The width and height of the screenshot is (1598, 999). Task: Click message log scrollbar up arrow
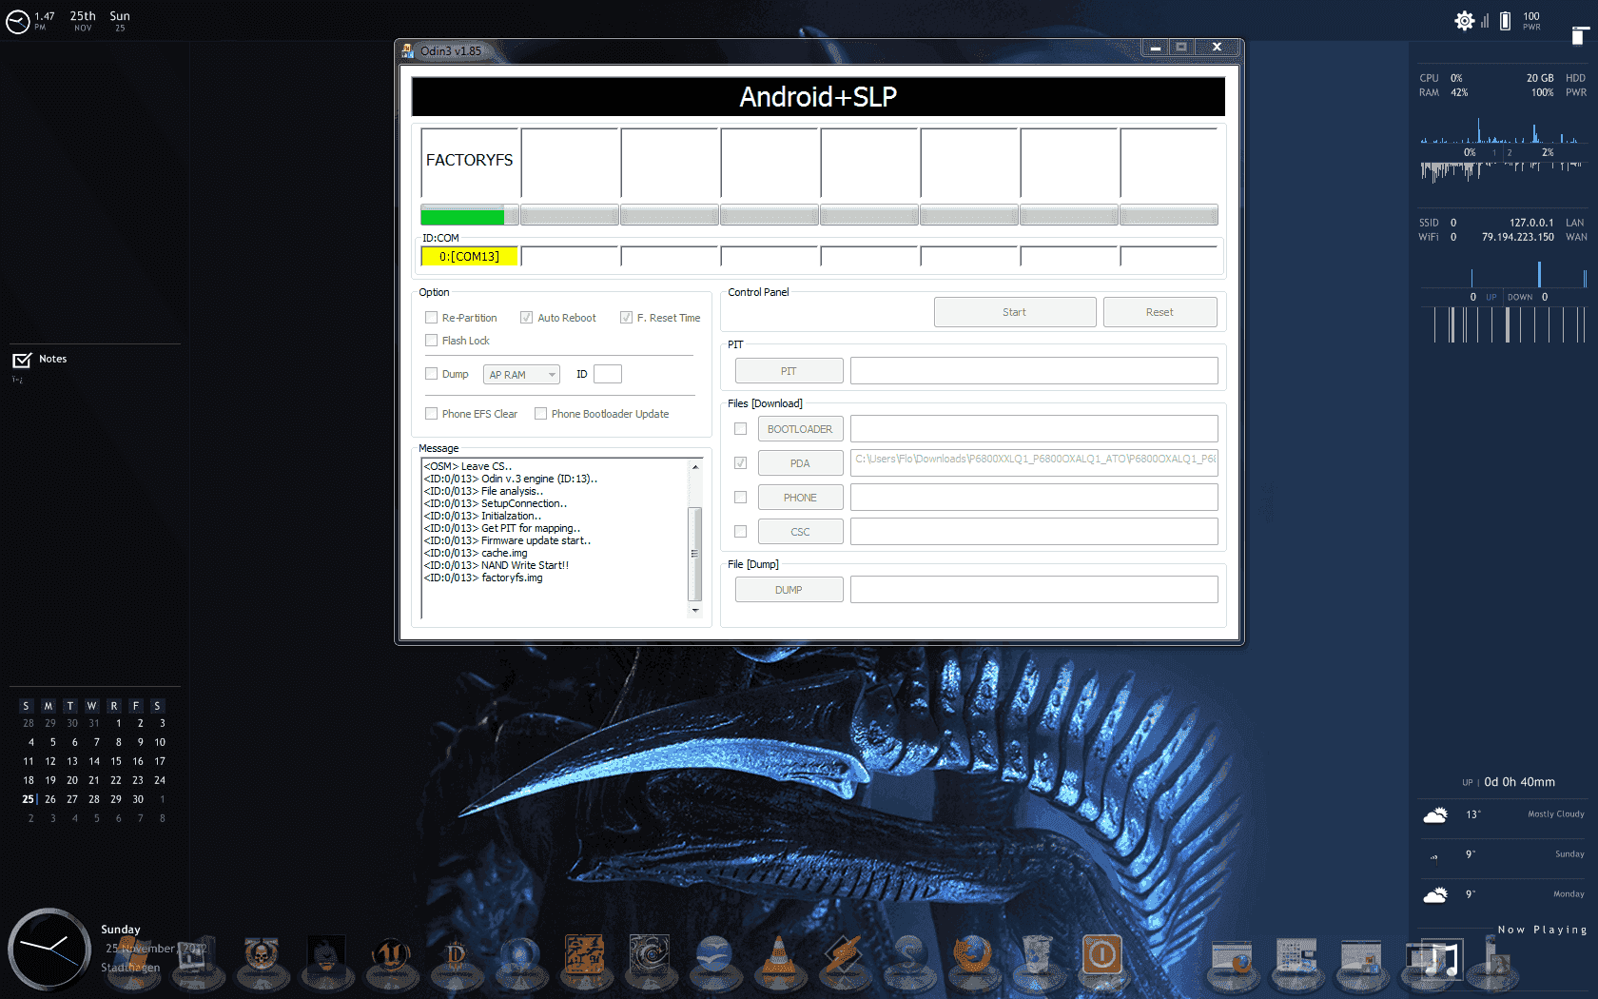point(695,466)
